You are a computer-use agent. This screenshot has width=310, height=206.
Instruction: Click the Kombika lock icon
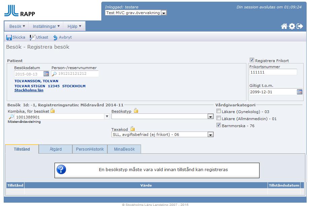(53, 111)
